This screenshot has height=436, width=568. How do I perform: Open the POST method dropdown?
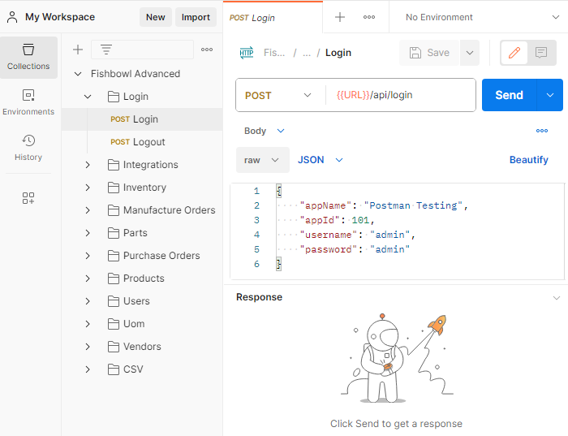(x=278, y=95)
